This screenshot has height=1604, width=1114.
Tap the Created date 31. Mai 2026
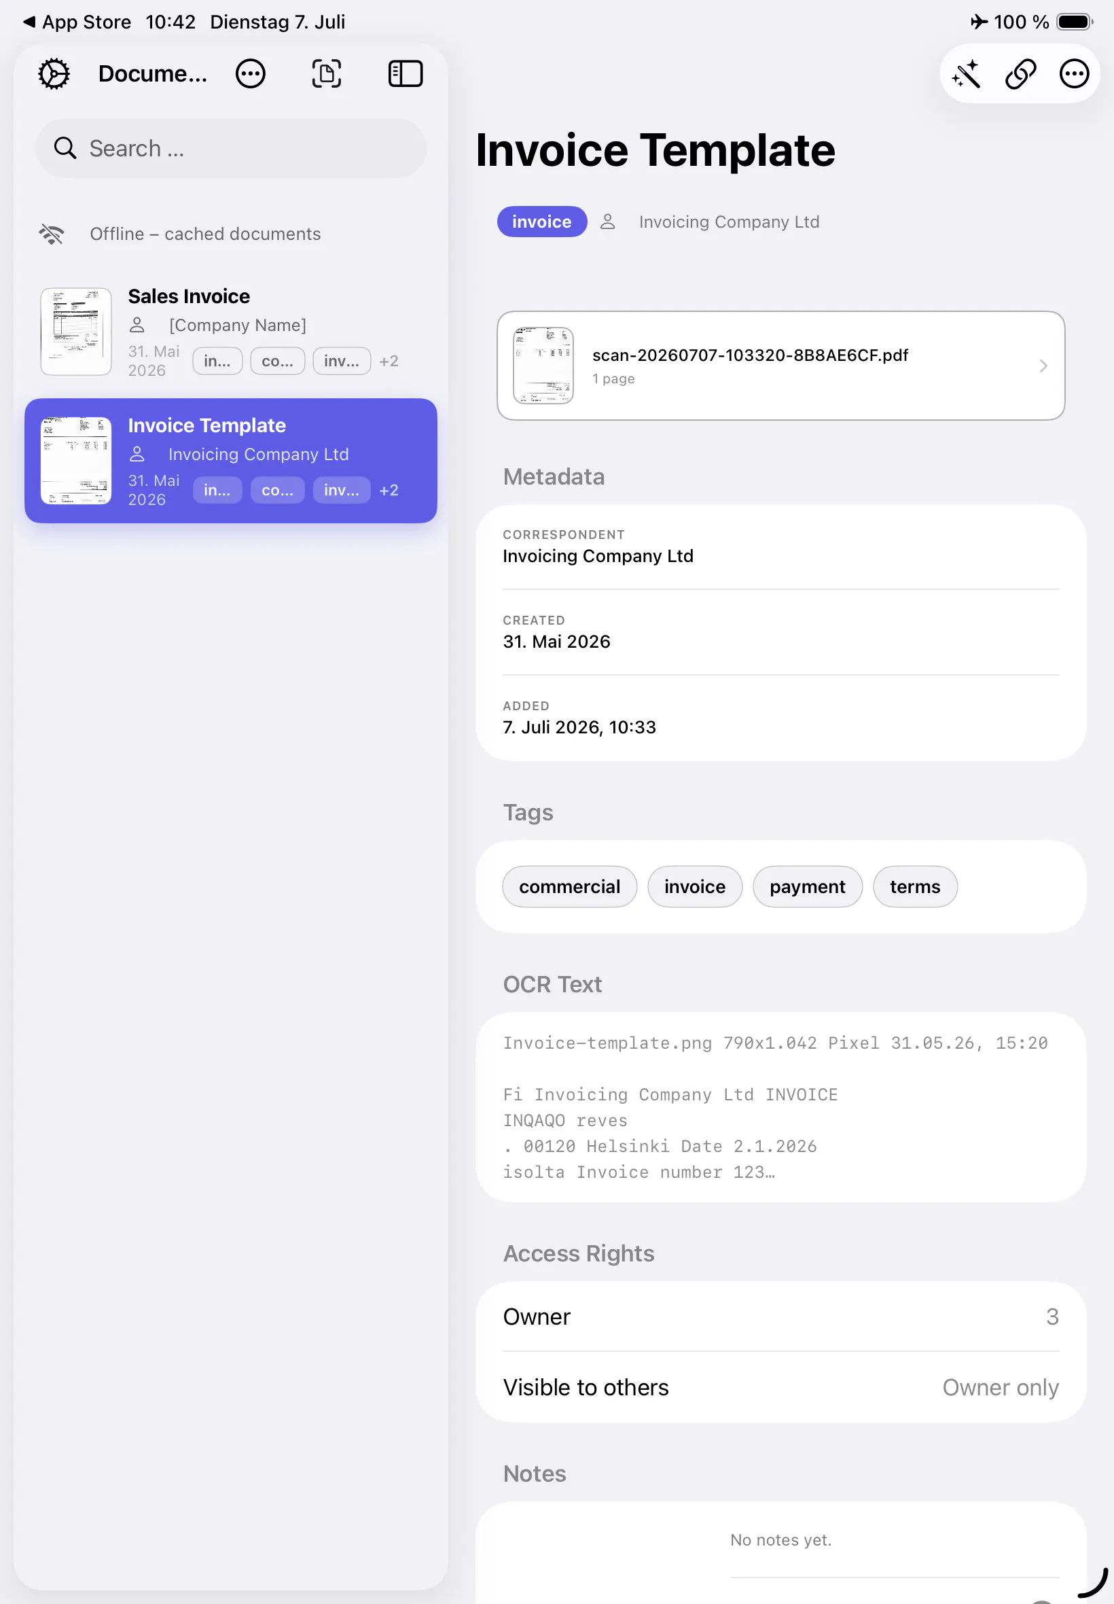(556, 642)
